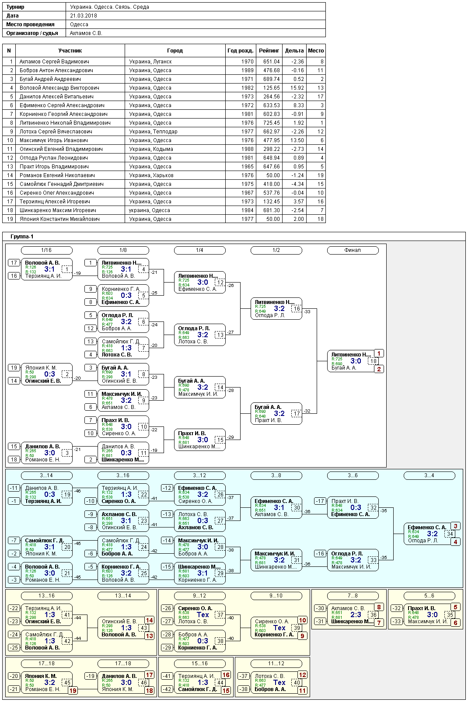The image size is (468, 702).
Task: Click the red place badge 2 by Бугай
Action: [x=379, y=369]
